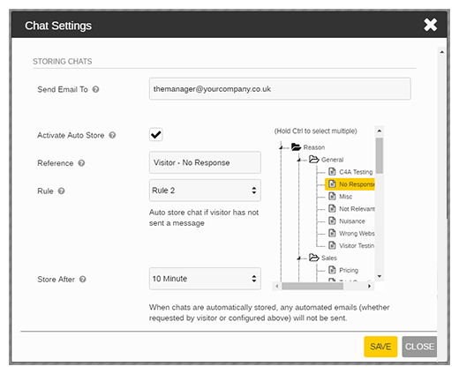Click the document icon beside C4A Testing
Image resolution: width=459 pixels, height=374 pixels.
coord(332,171)
